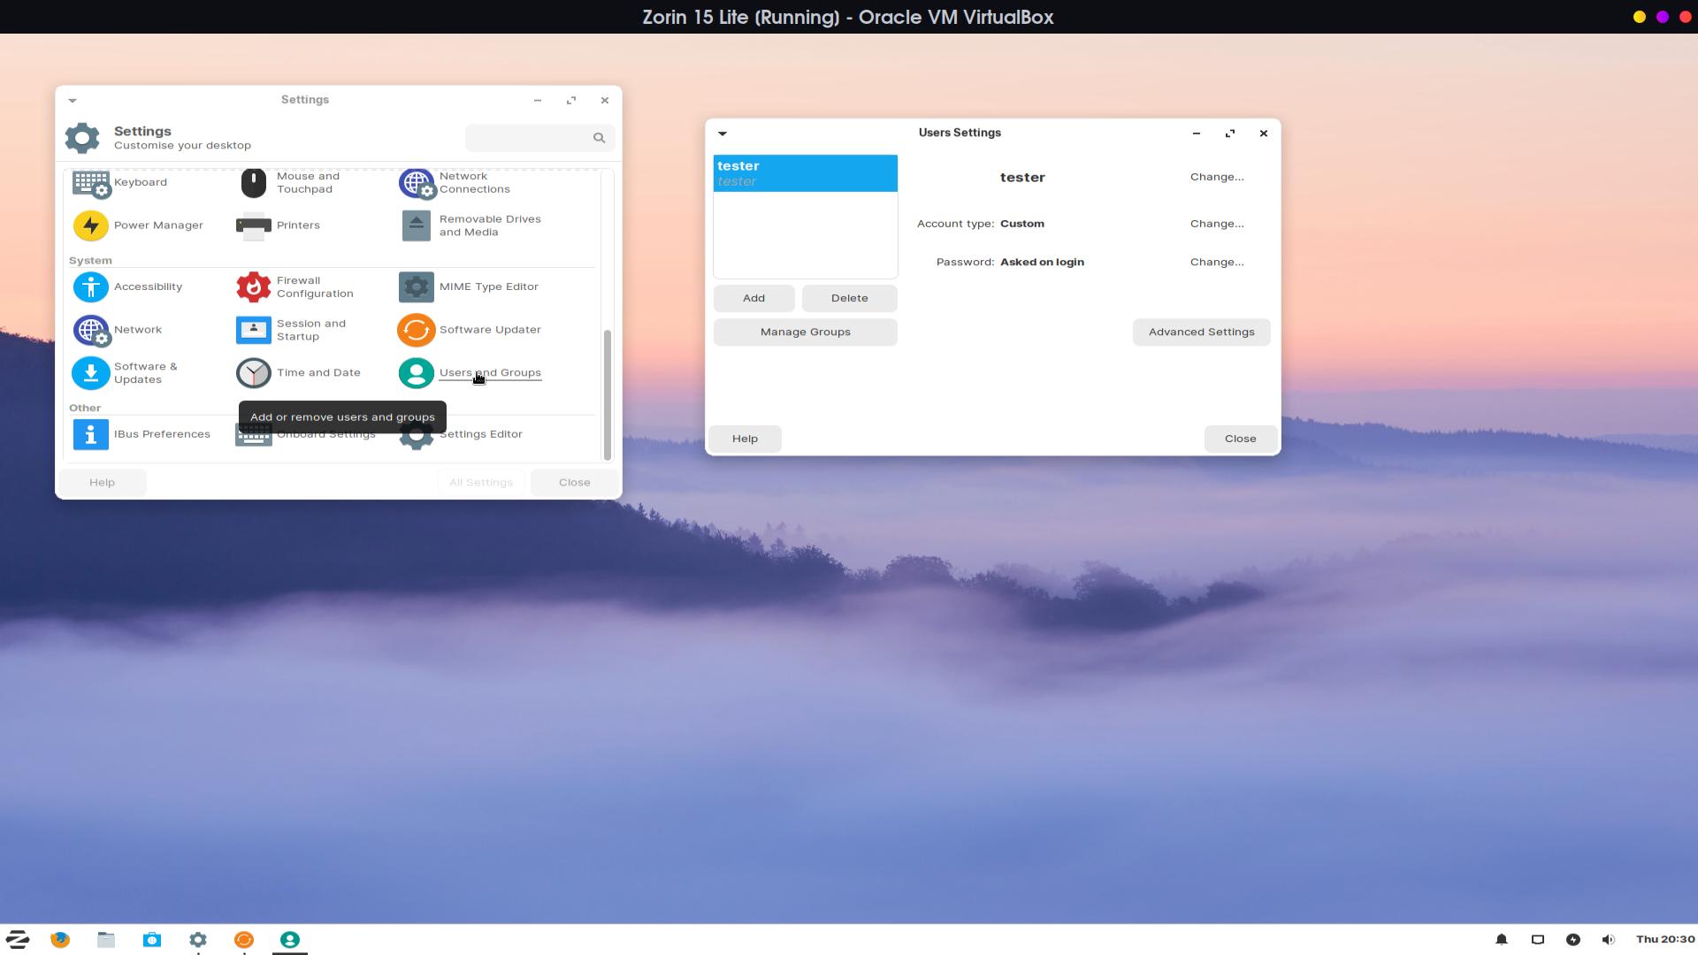This screenshot has height=955, width=1698.
Task: Open the Zorin start menu
Action: [x=18, y=939]
